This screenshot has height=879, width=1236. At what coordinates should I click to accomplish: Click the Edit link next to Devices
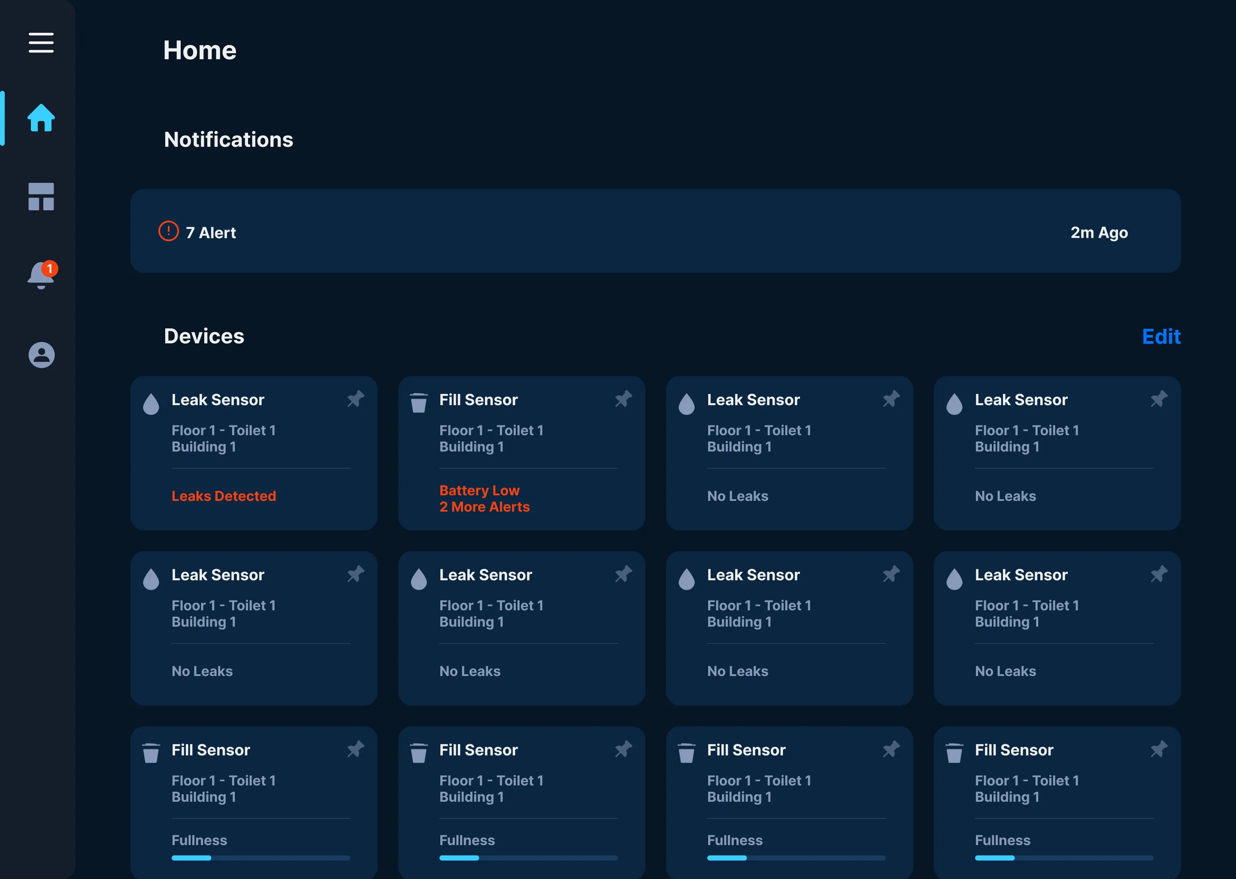tap(1161, 336)
